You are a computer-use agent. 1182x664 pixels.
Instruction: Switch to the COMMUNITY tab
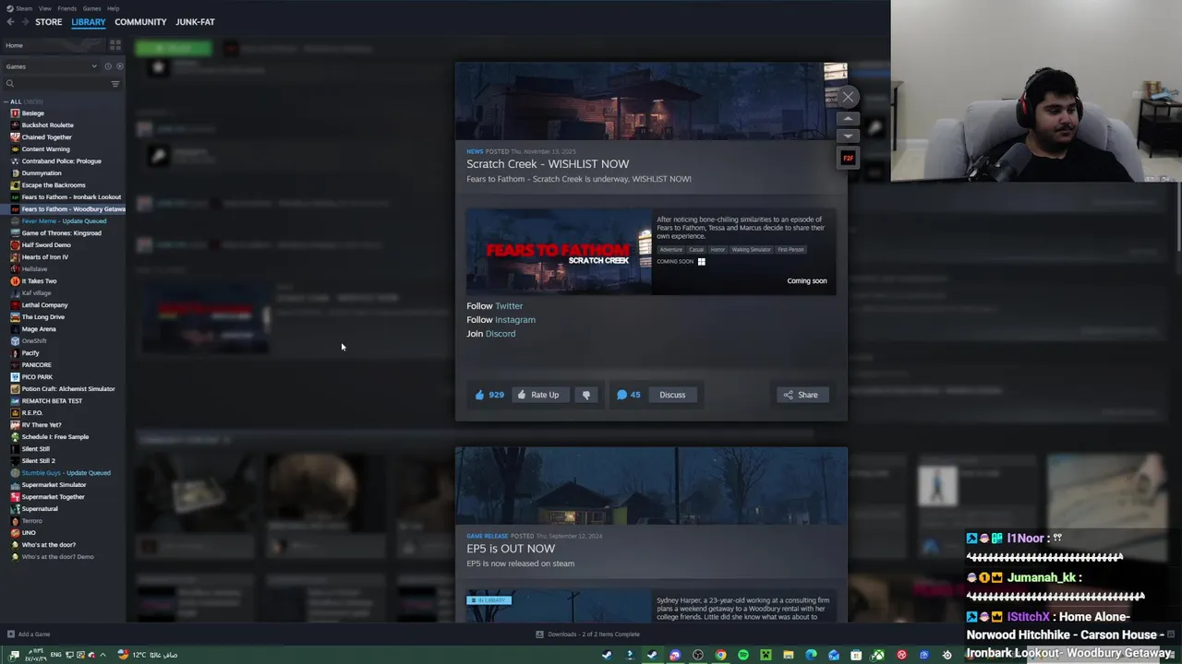[140, 22]
